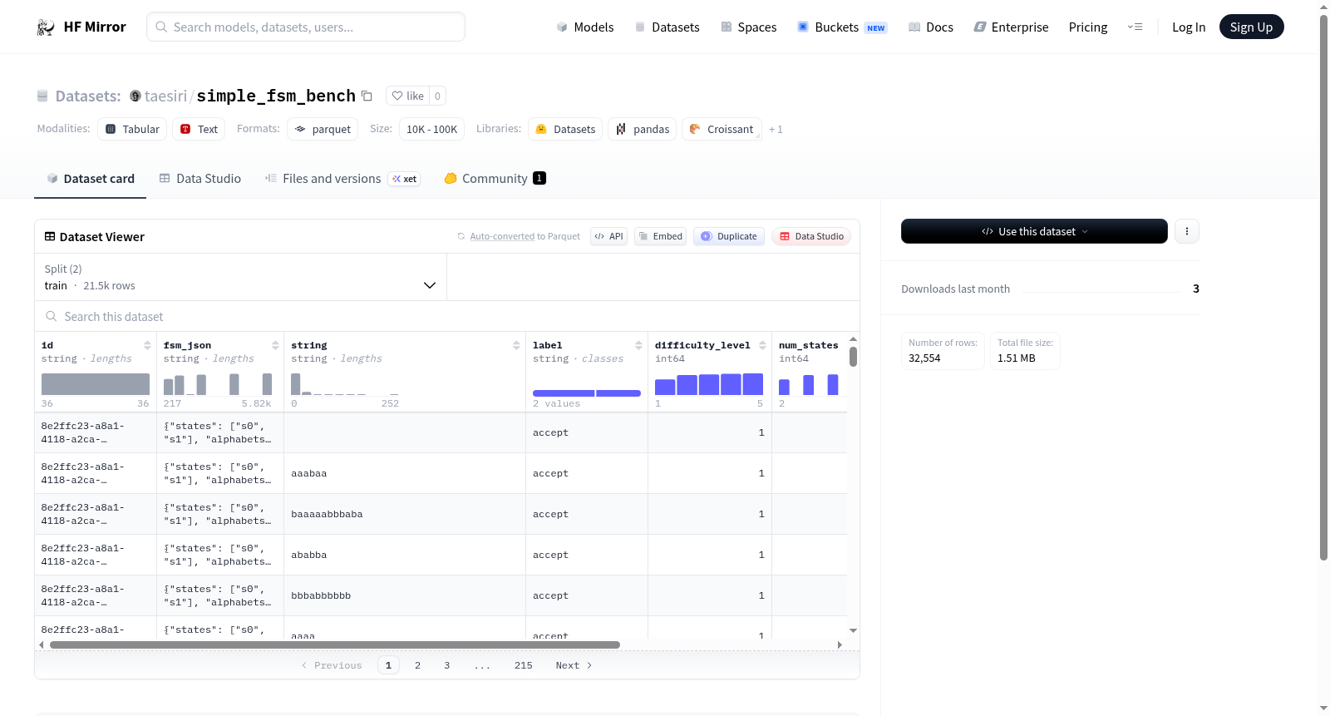1330x716 pixels.
Task: Click the like count 0
Action: pyautogui.click(x=438, y=96)
